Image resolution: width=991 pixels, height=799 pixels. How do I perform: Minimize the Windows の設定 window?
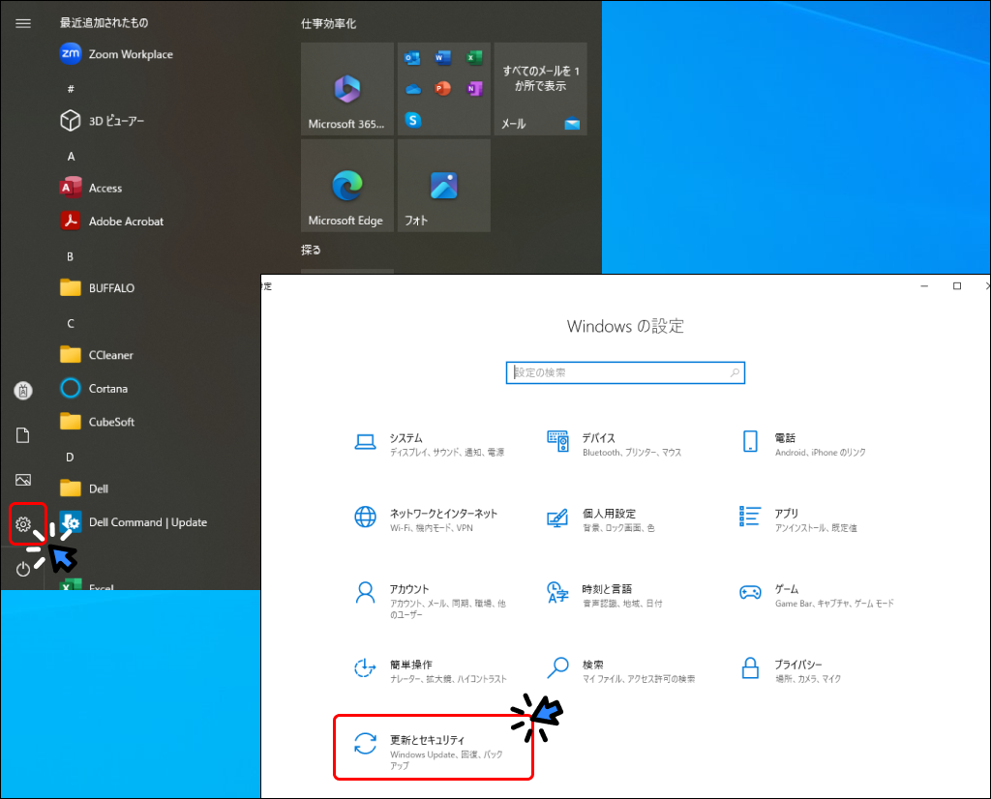coord(924,286)
